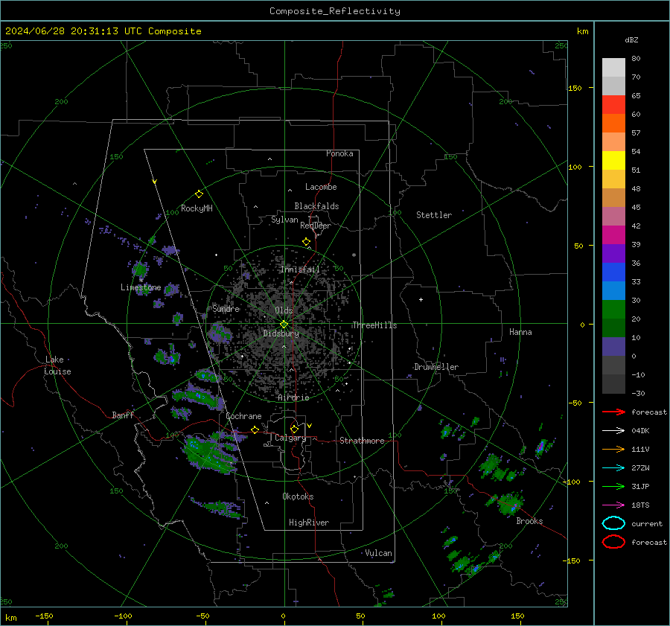
Task: Select the Brooks label on map
Action: (529, 521)
